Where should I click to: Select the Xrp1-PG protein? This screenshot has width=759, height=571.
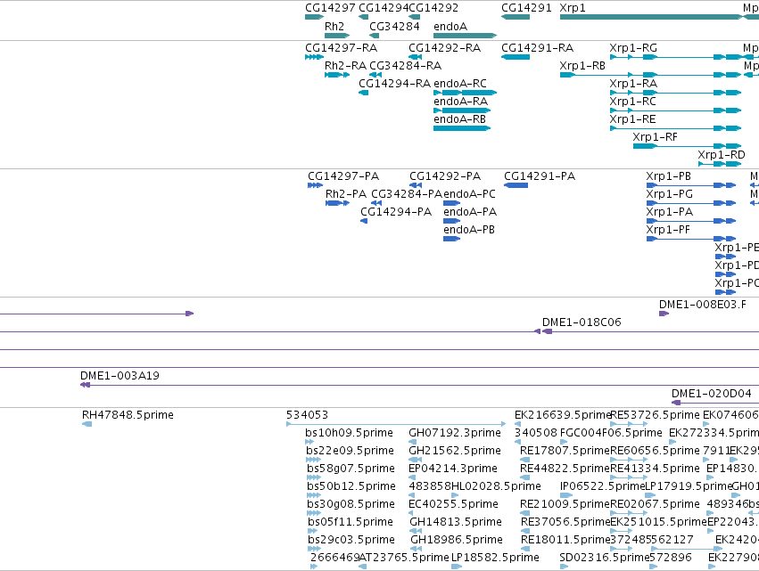click(x=691, y=204)
